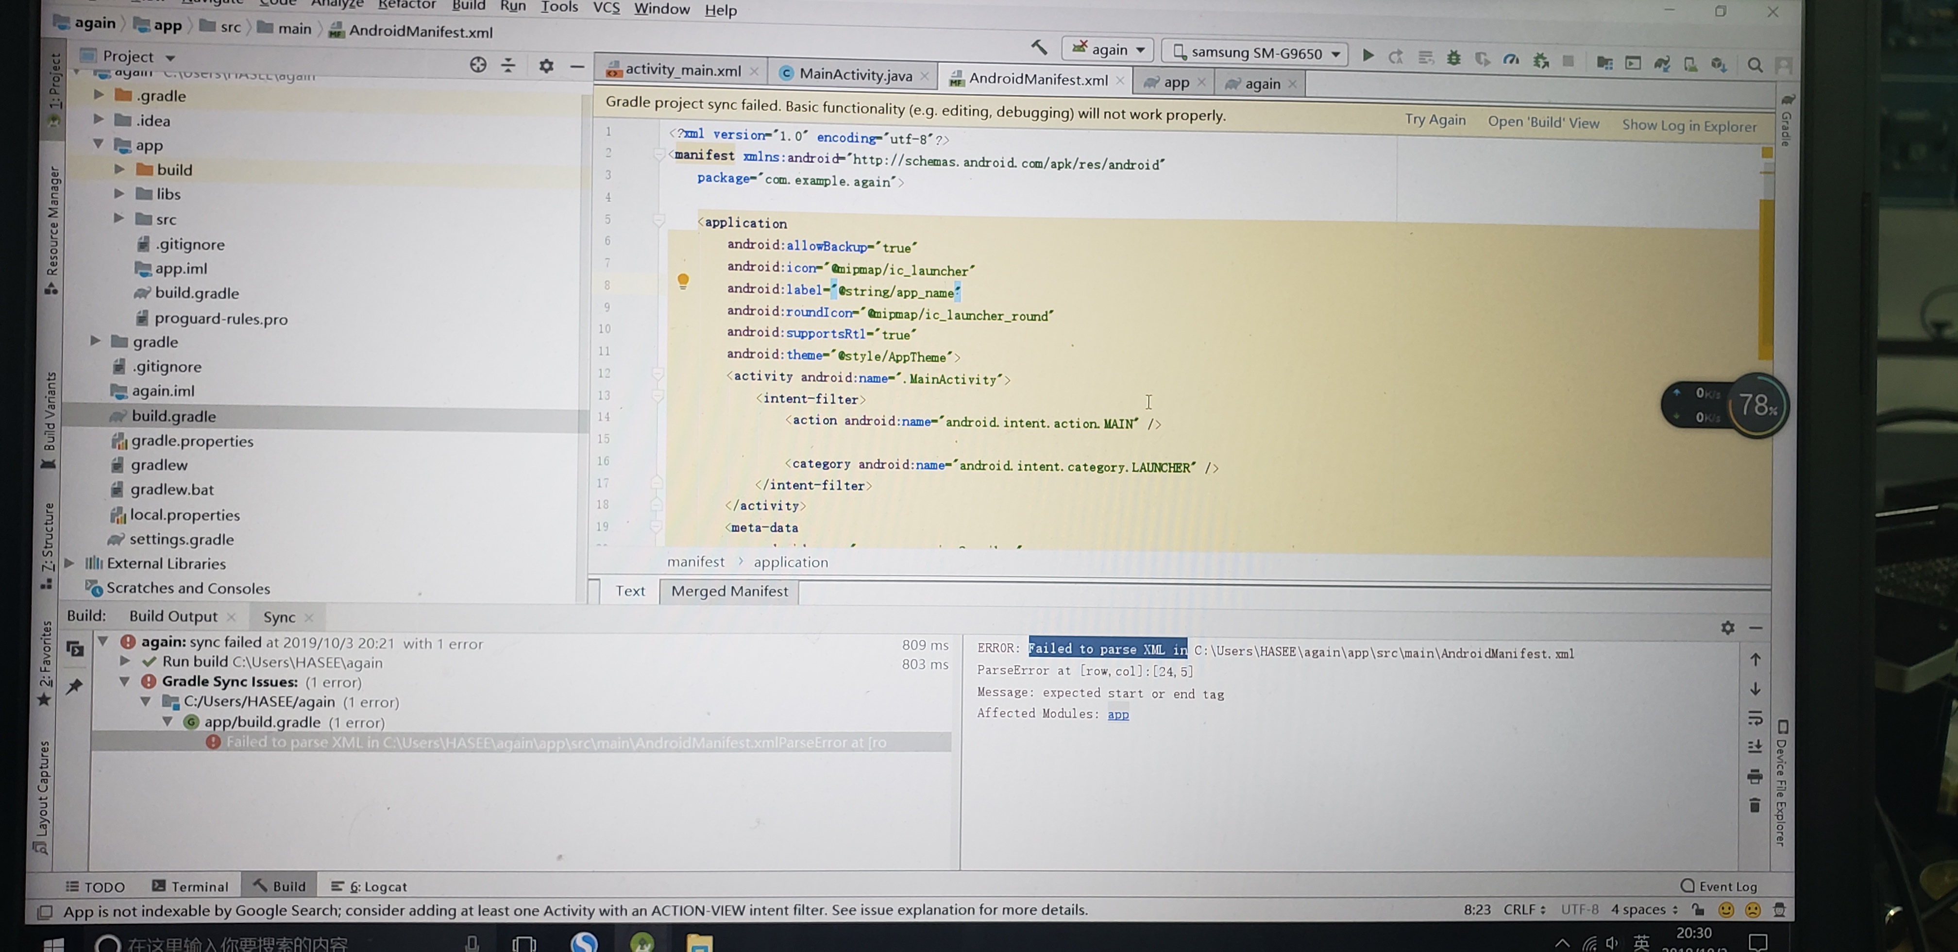
Task: Open the 'again' run configuration dropdown
Action: click(x=1108, y=50)
